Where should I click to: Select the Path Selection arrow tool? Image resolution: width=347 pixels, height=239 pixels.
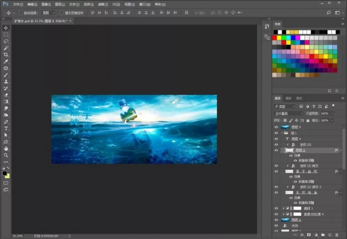6,135
